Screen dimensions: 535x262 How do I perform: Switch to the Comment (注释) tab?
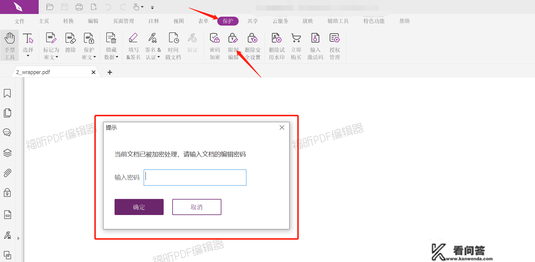tap(154, 21)
